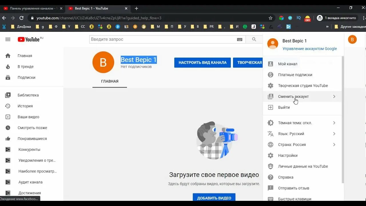The width and height of the screenshot is (366, 206).
Task: Select Платные подписки menu item
Action: [x=302, y=75]
